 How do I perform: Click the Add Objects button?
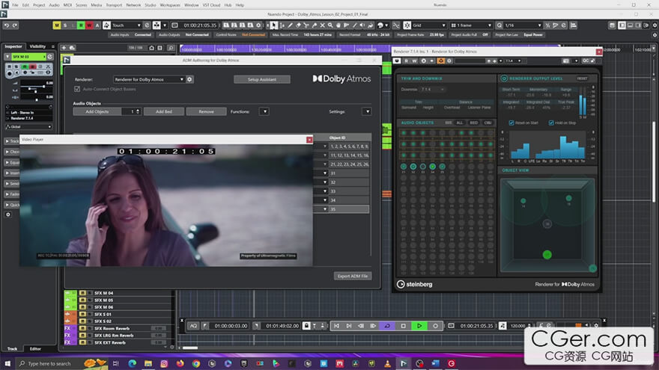click(97, 111)
